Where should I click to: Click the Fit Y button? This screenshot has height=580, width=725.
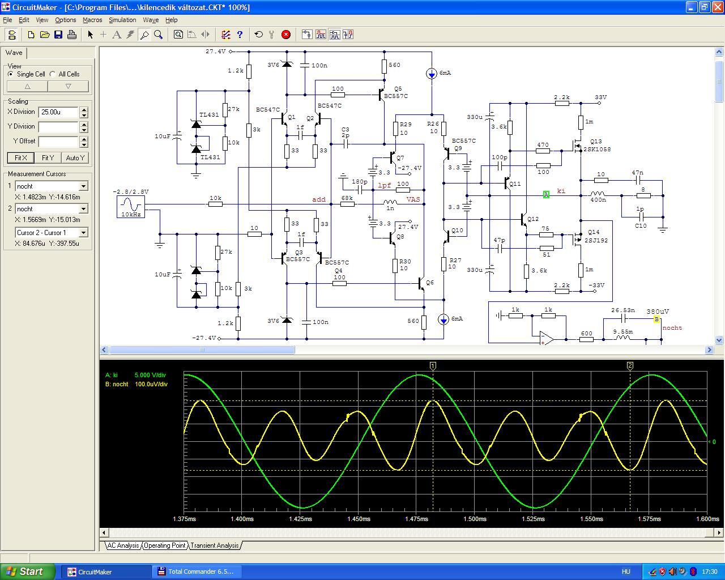[x=48, y=157]
